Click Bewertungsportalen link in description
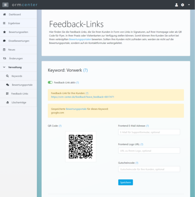The height and width of the screenshot is (197, 195). coord(80,39)
